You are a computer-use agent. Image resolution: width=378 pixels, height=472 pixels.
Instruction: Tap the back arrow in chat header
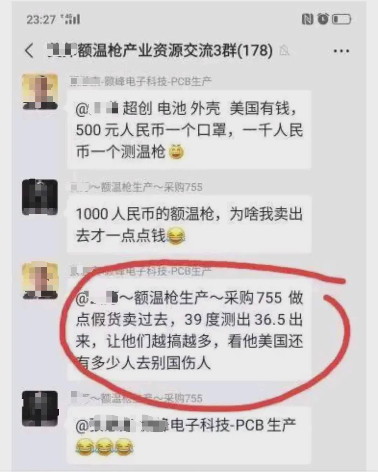coord(29,51)
